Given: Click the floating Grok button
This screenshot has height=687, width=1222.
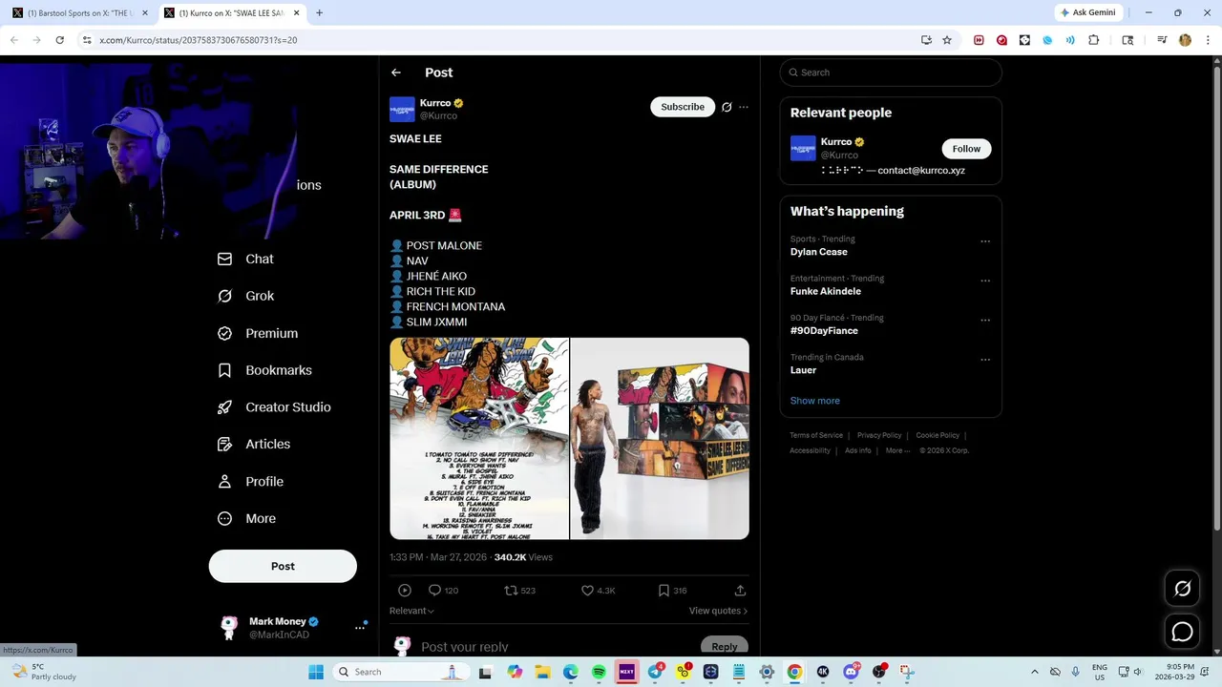Looking at the screenshot, I should (1182, 589).
